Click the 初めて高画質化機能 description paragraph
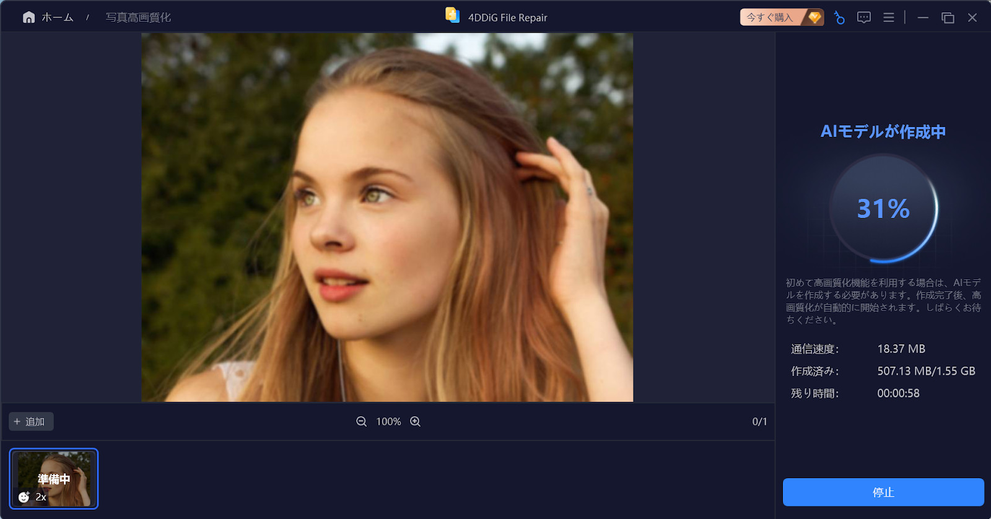 click(883, 301)
